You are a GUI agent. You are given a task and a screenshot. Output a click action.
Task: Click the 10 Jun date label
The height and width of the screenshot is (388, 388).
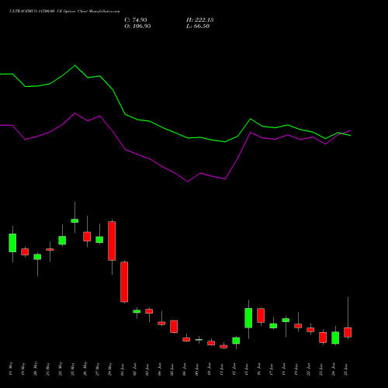click(210, 369)
